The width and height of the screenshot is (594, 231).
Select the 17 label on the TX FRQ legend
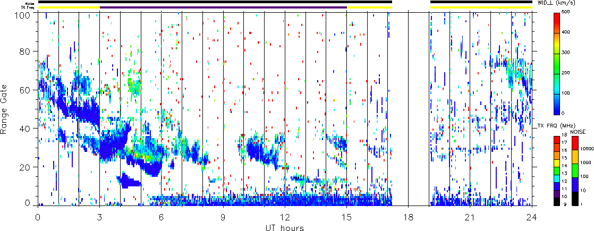(x=564, y=142)
